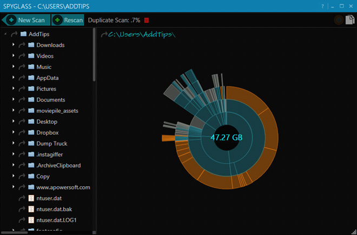Viewport: 357px width, 235px height.
Task: Select the ntuser.dat.bak file
Action: [54, 209]
